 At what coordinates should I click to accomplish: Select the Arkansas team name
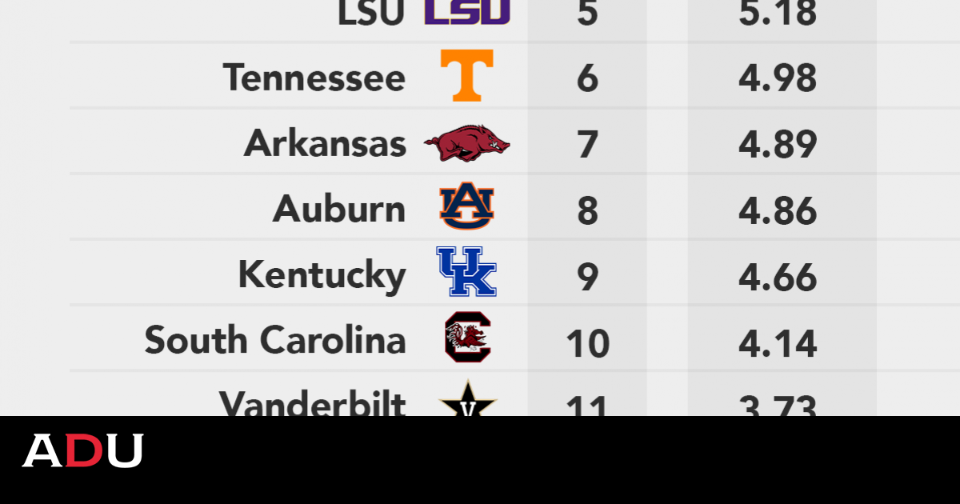tap(325, 144)
